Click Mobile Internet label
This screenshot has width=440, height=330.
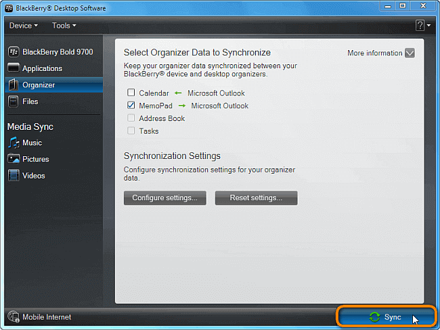tap(47, 317)
